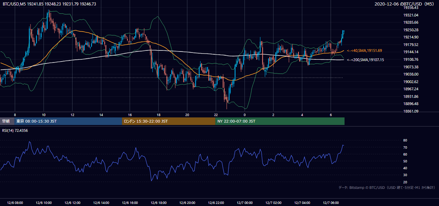The image size is (439, 206).
Task: Click the RSI(14) 72.4356 indicator label
Action: [x=15, y=130]
